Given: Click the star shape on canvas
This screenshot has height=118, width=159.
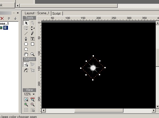Looking at the screenshot, I should [93, 68].
